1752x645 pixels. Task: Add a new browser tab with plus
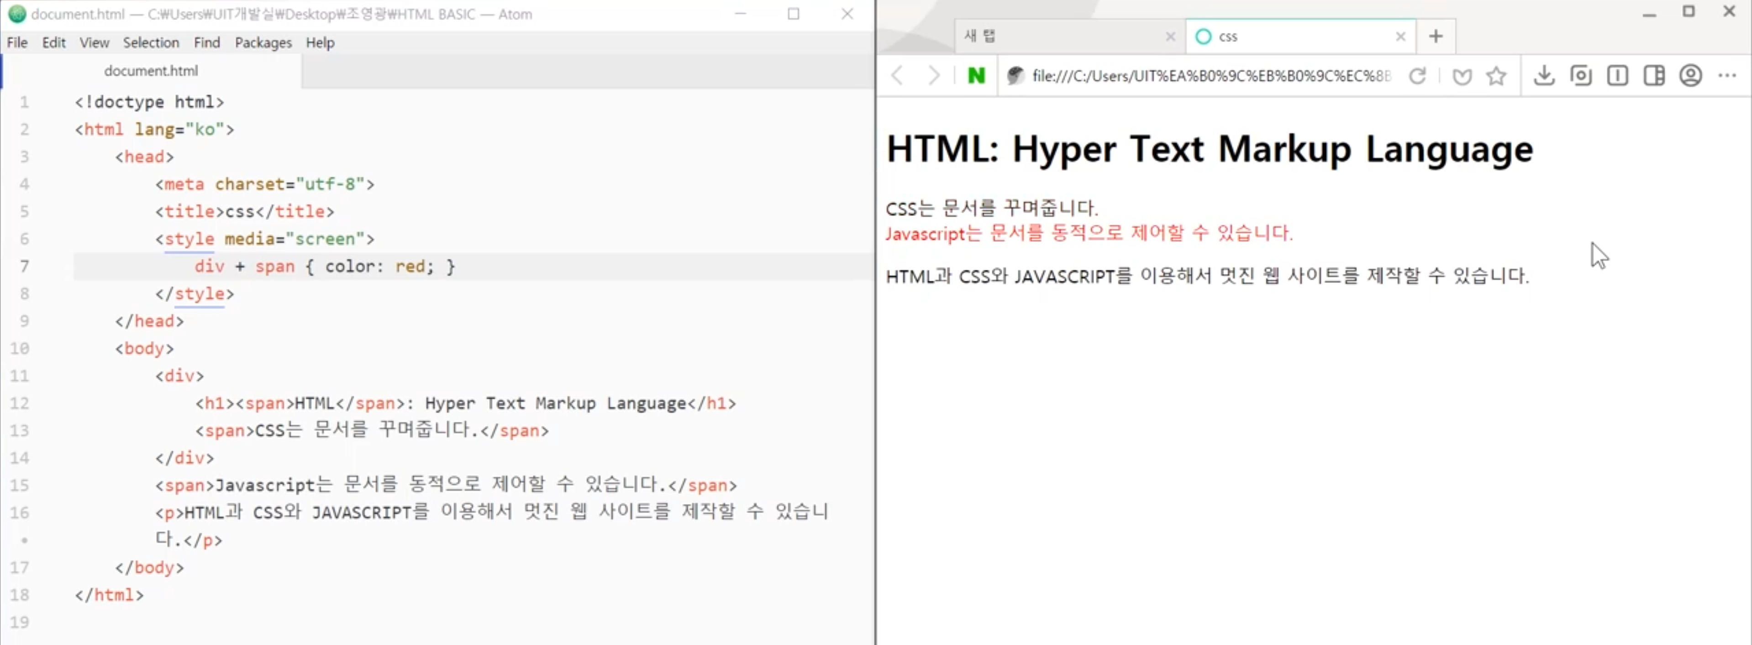click(x=1436, y=36)
